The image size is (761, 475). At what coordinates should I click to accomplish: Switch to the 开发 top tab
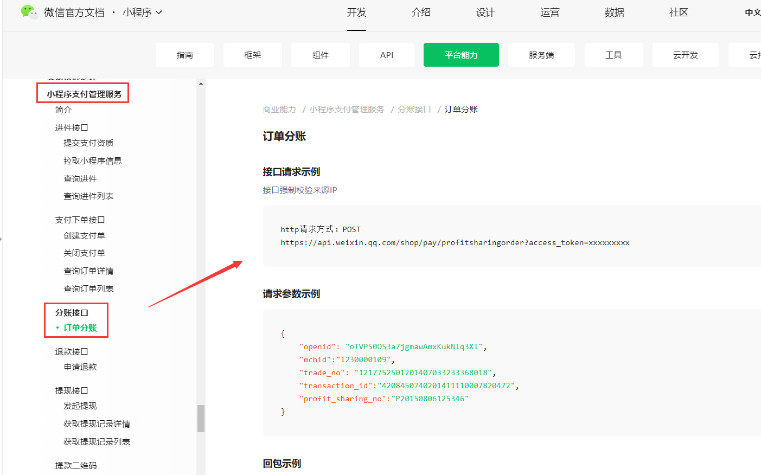356,12
